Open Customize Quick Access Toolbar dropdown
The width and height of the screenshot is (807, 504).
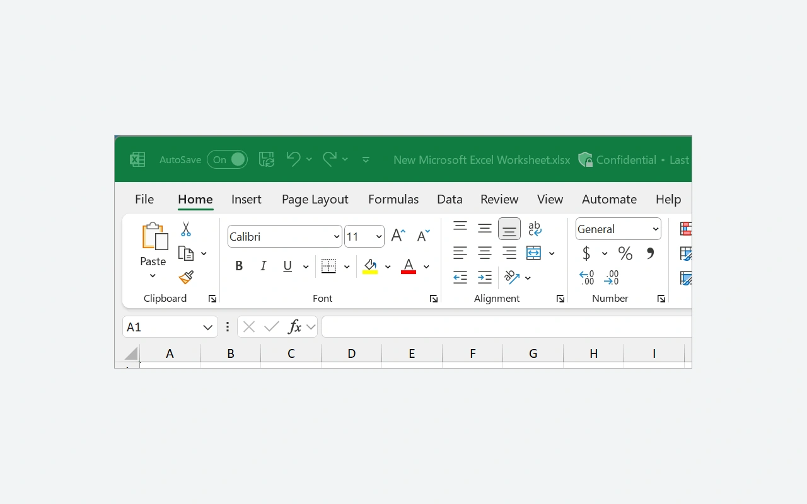click(366, 160)
